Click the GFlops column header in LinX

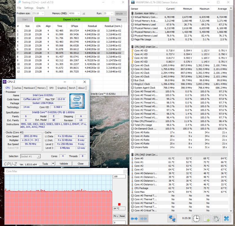[x=75, y=26]
